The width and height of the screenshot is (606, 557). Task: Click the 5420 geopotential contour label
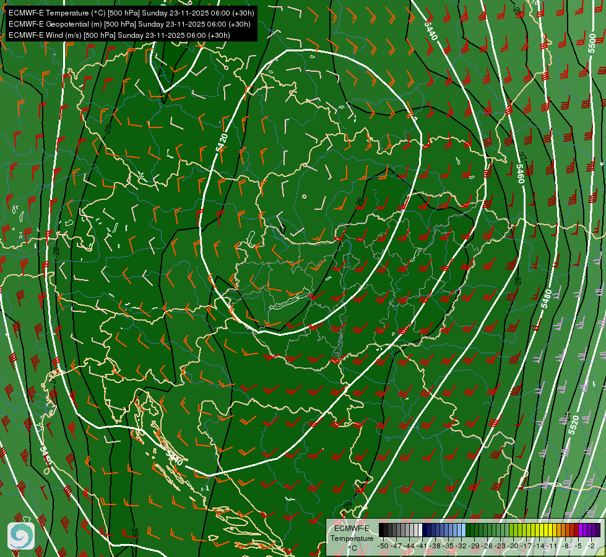point(223,142)
